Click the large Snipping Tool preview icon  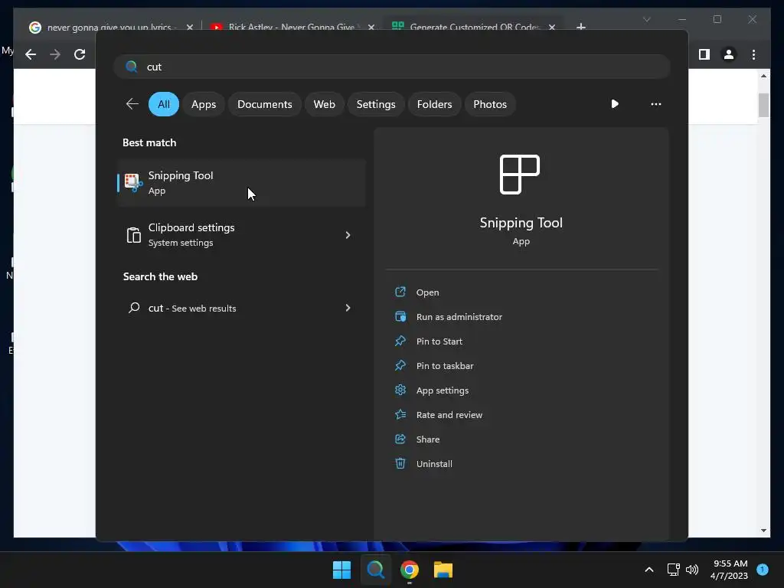point(520,175)
